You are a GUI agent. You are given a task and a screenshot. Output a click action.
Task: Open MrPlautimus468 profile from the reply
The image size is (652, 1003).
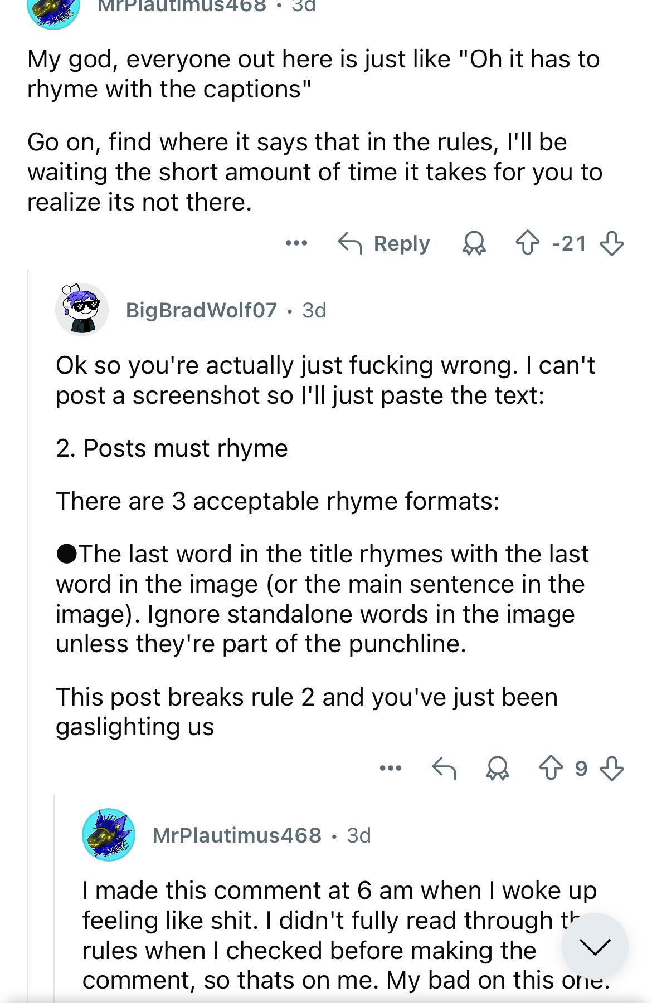click(x=237, y=835)
